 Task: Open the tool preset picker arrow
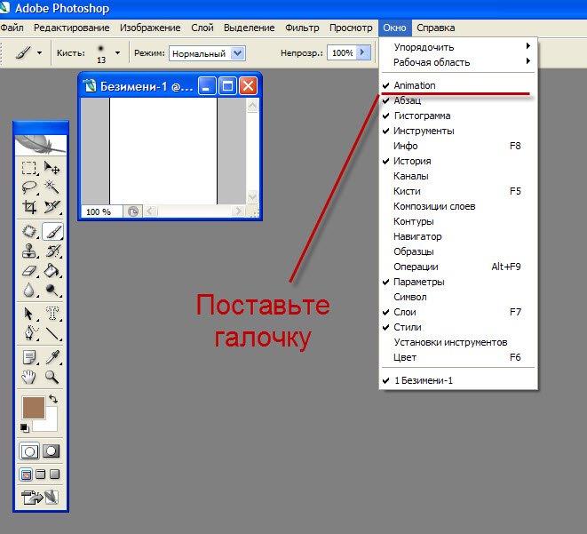(x=39, y=53)
